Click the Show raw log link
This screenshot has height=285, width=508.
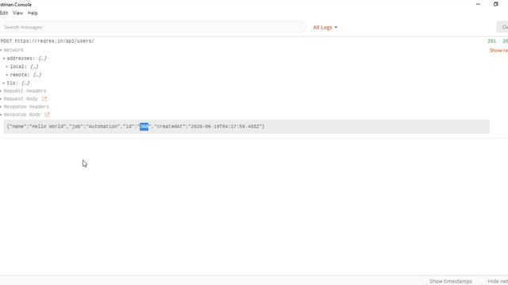pos(498,51)
